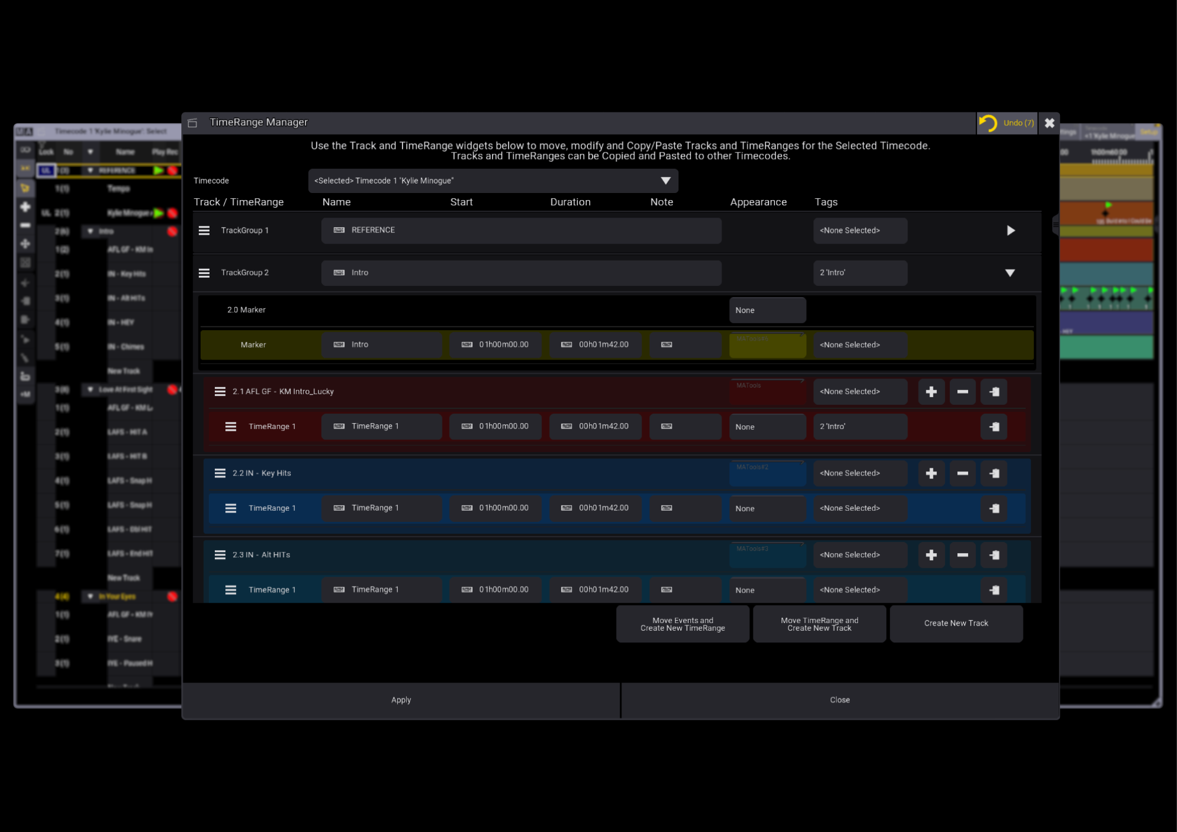Close the TimeRange Manager dialog with X
Image resolution: width=1177 pixels, height=832 pixels.
coord(1049,123)
